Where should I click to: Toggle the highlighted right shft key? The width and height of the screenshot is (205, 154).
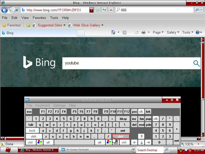[121, 137]
